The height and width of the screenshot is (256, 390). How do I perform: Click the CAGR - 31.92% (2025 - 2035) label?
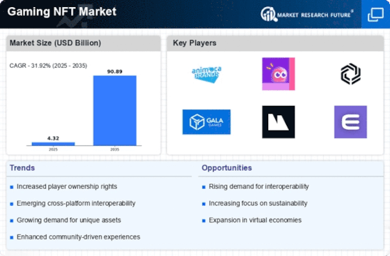pos(48,66)
